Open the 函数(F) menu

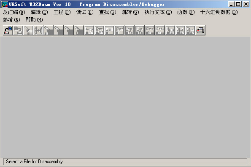(x=186, y=12)
